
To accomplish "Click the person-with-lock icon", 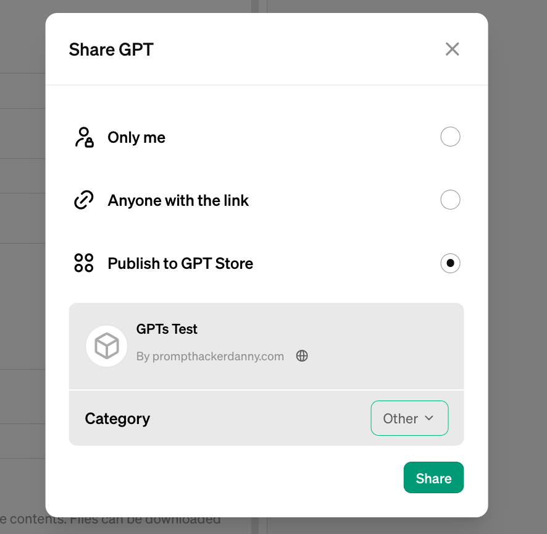I will coord(84,137).
